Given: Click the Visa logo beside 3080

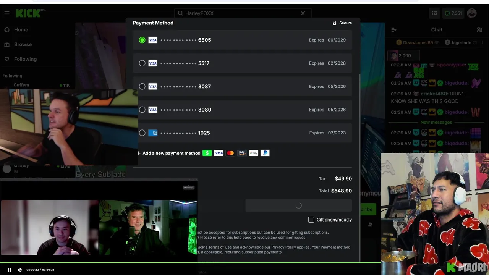Looking at the screenshot, I should [153, 110].
